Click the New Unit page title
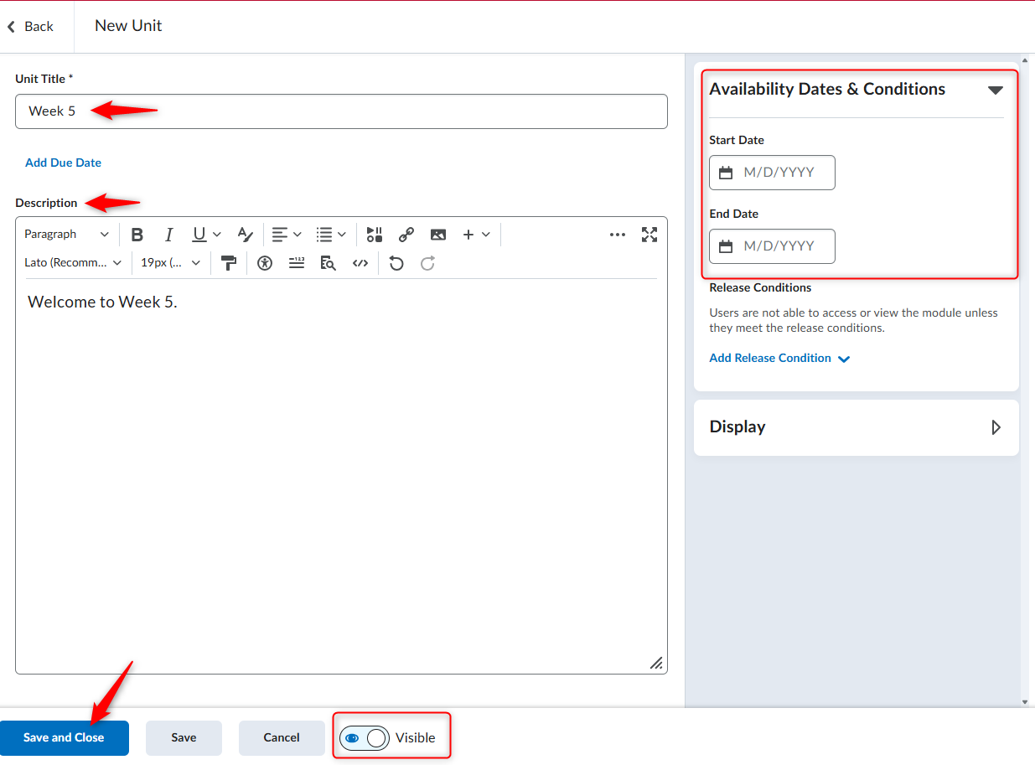1035x765 pixels. click(x=128, y=26)
